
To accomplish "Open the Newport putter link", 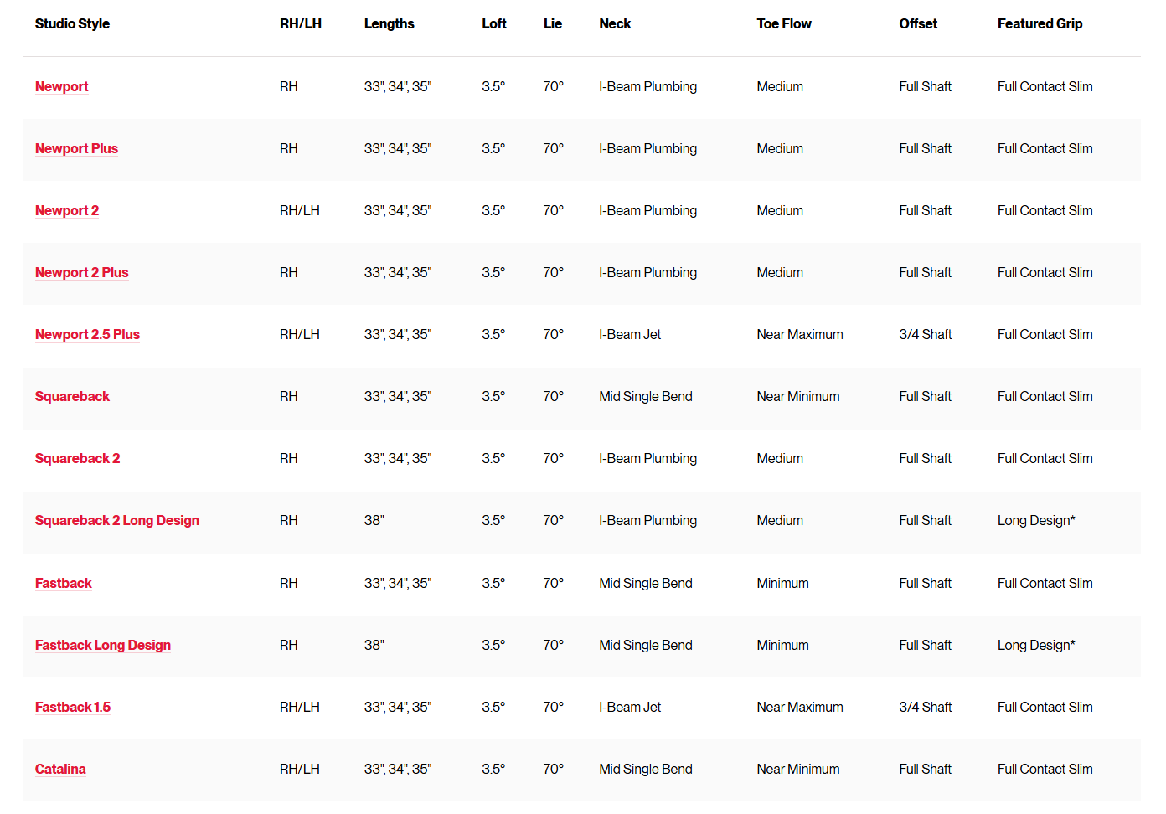I will [61, 86].
